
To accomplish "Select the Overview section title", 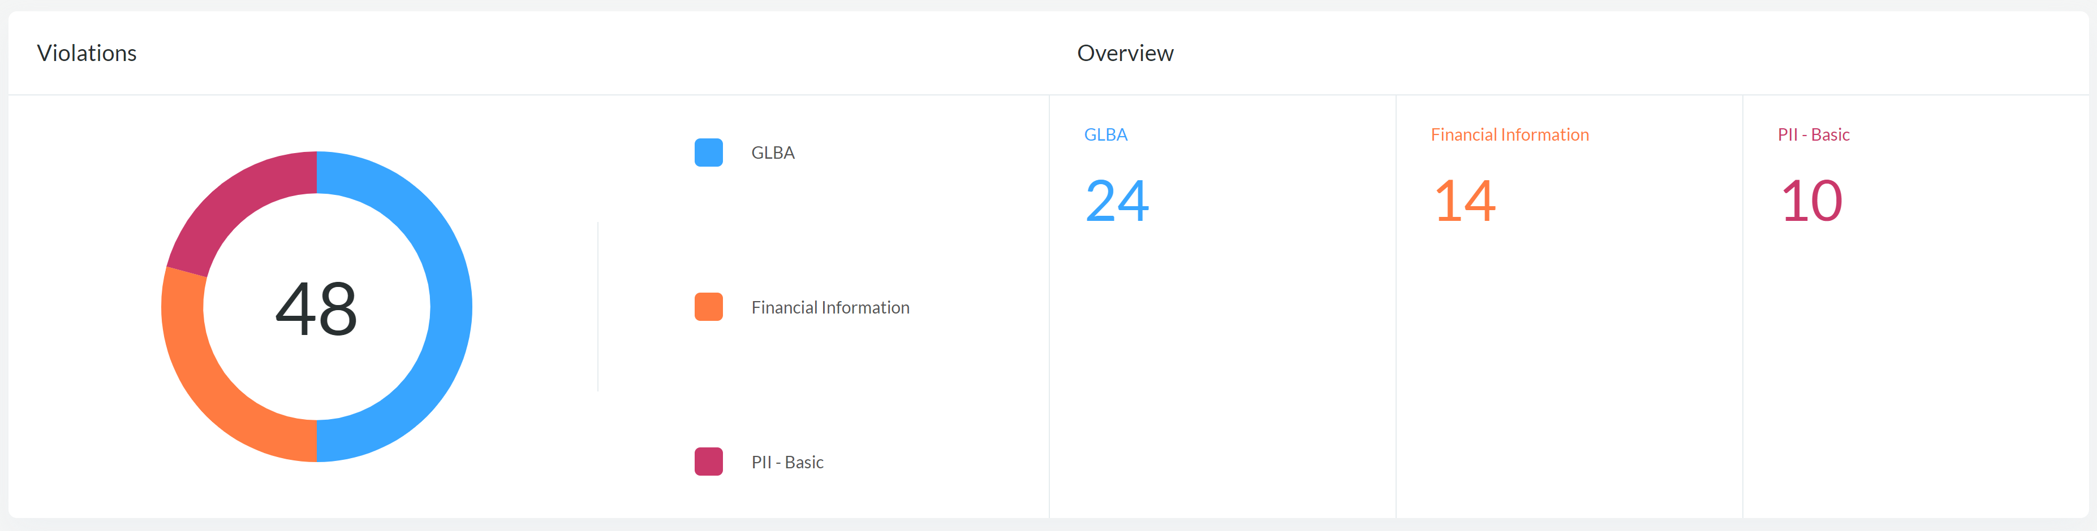I will [1125, 53].
